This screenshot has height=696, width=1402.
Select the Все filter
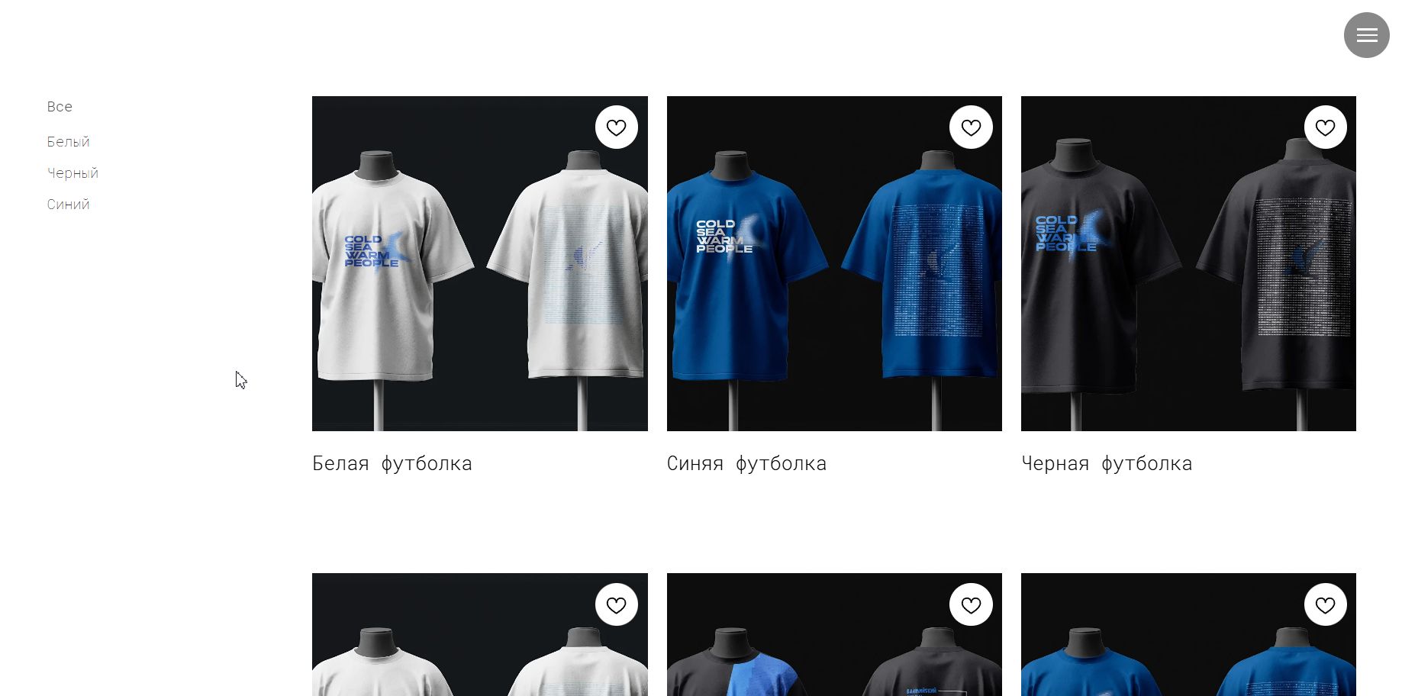(60, 107)
